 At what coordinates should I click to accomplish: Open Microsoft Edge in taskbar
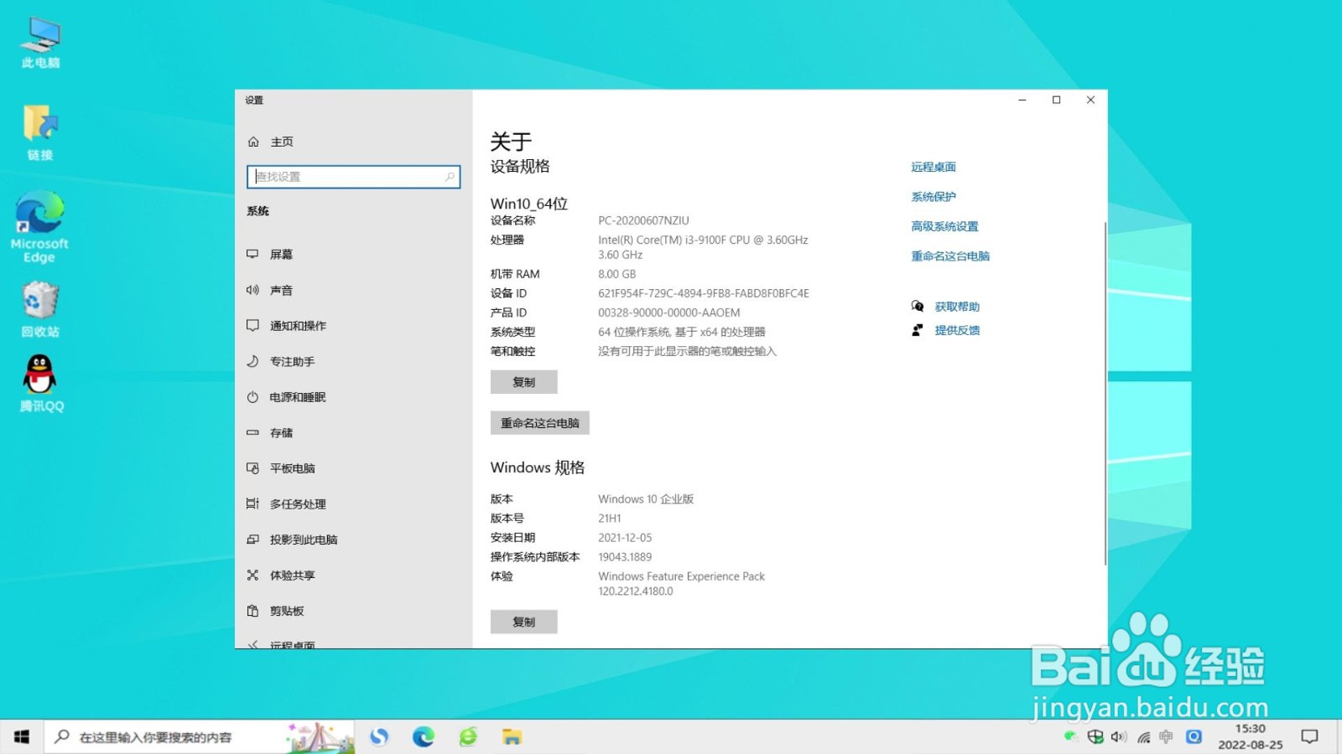[424, 737]
